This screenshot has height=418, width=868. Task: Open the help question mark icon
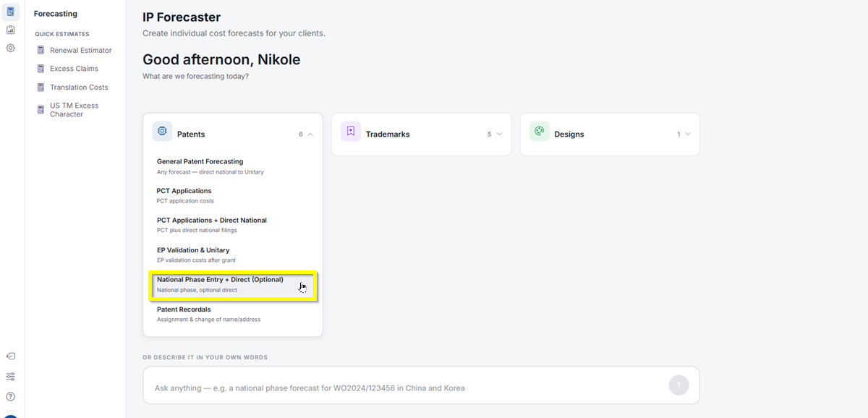point(10,396)
